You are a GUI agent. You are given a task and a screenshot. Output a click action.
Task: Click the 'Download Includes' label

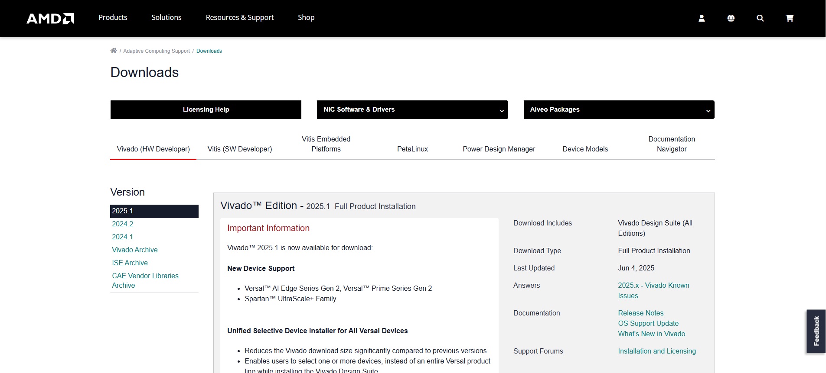(x=542, y=223)
